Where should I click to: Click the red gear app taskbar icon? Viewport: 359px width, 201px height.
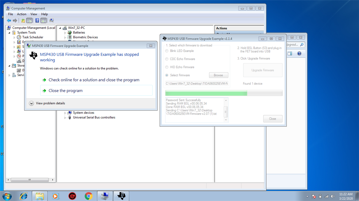click(x=72, y=196)
